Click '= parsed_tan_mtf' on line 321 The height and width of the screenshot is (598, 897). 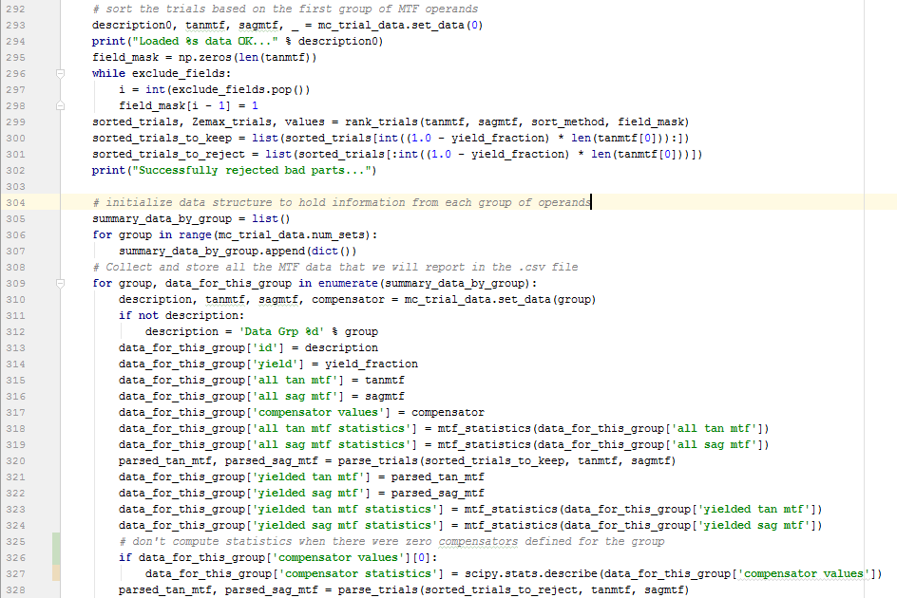430,477
